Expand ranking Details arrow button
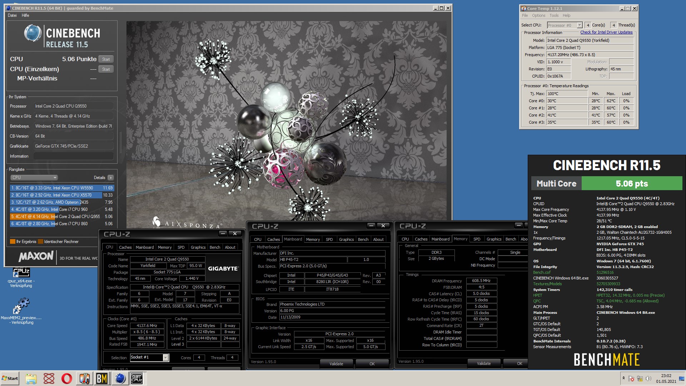The height and width of the screenshot is (386, 686). click(111, 178)
